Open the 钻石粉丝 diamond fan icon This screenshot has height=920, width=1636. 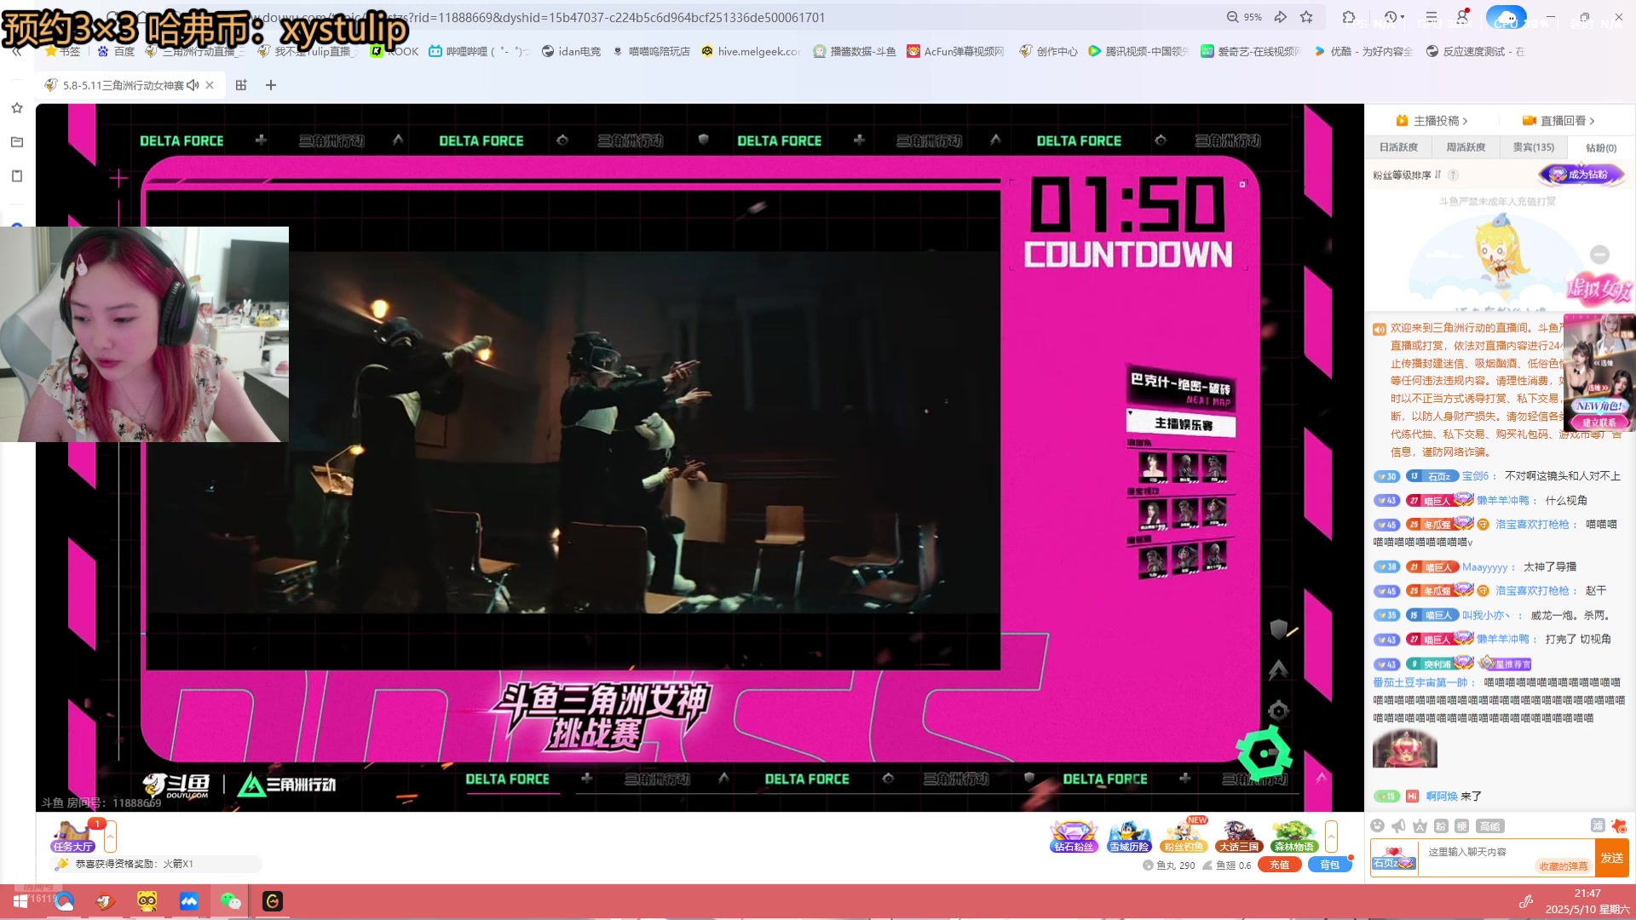pyautogui.click(x=1073, y=836)
